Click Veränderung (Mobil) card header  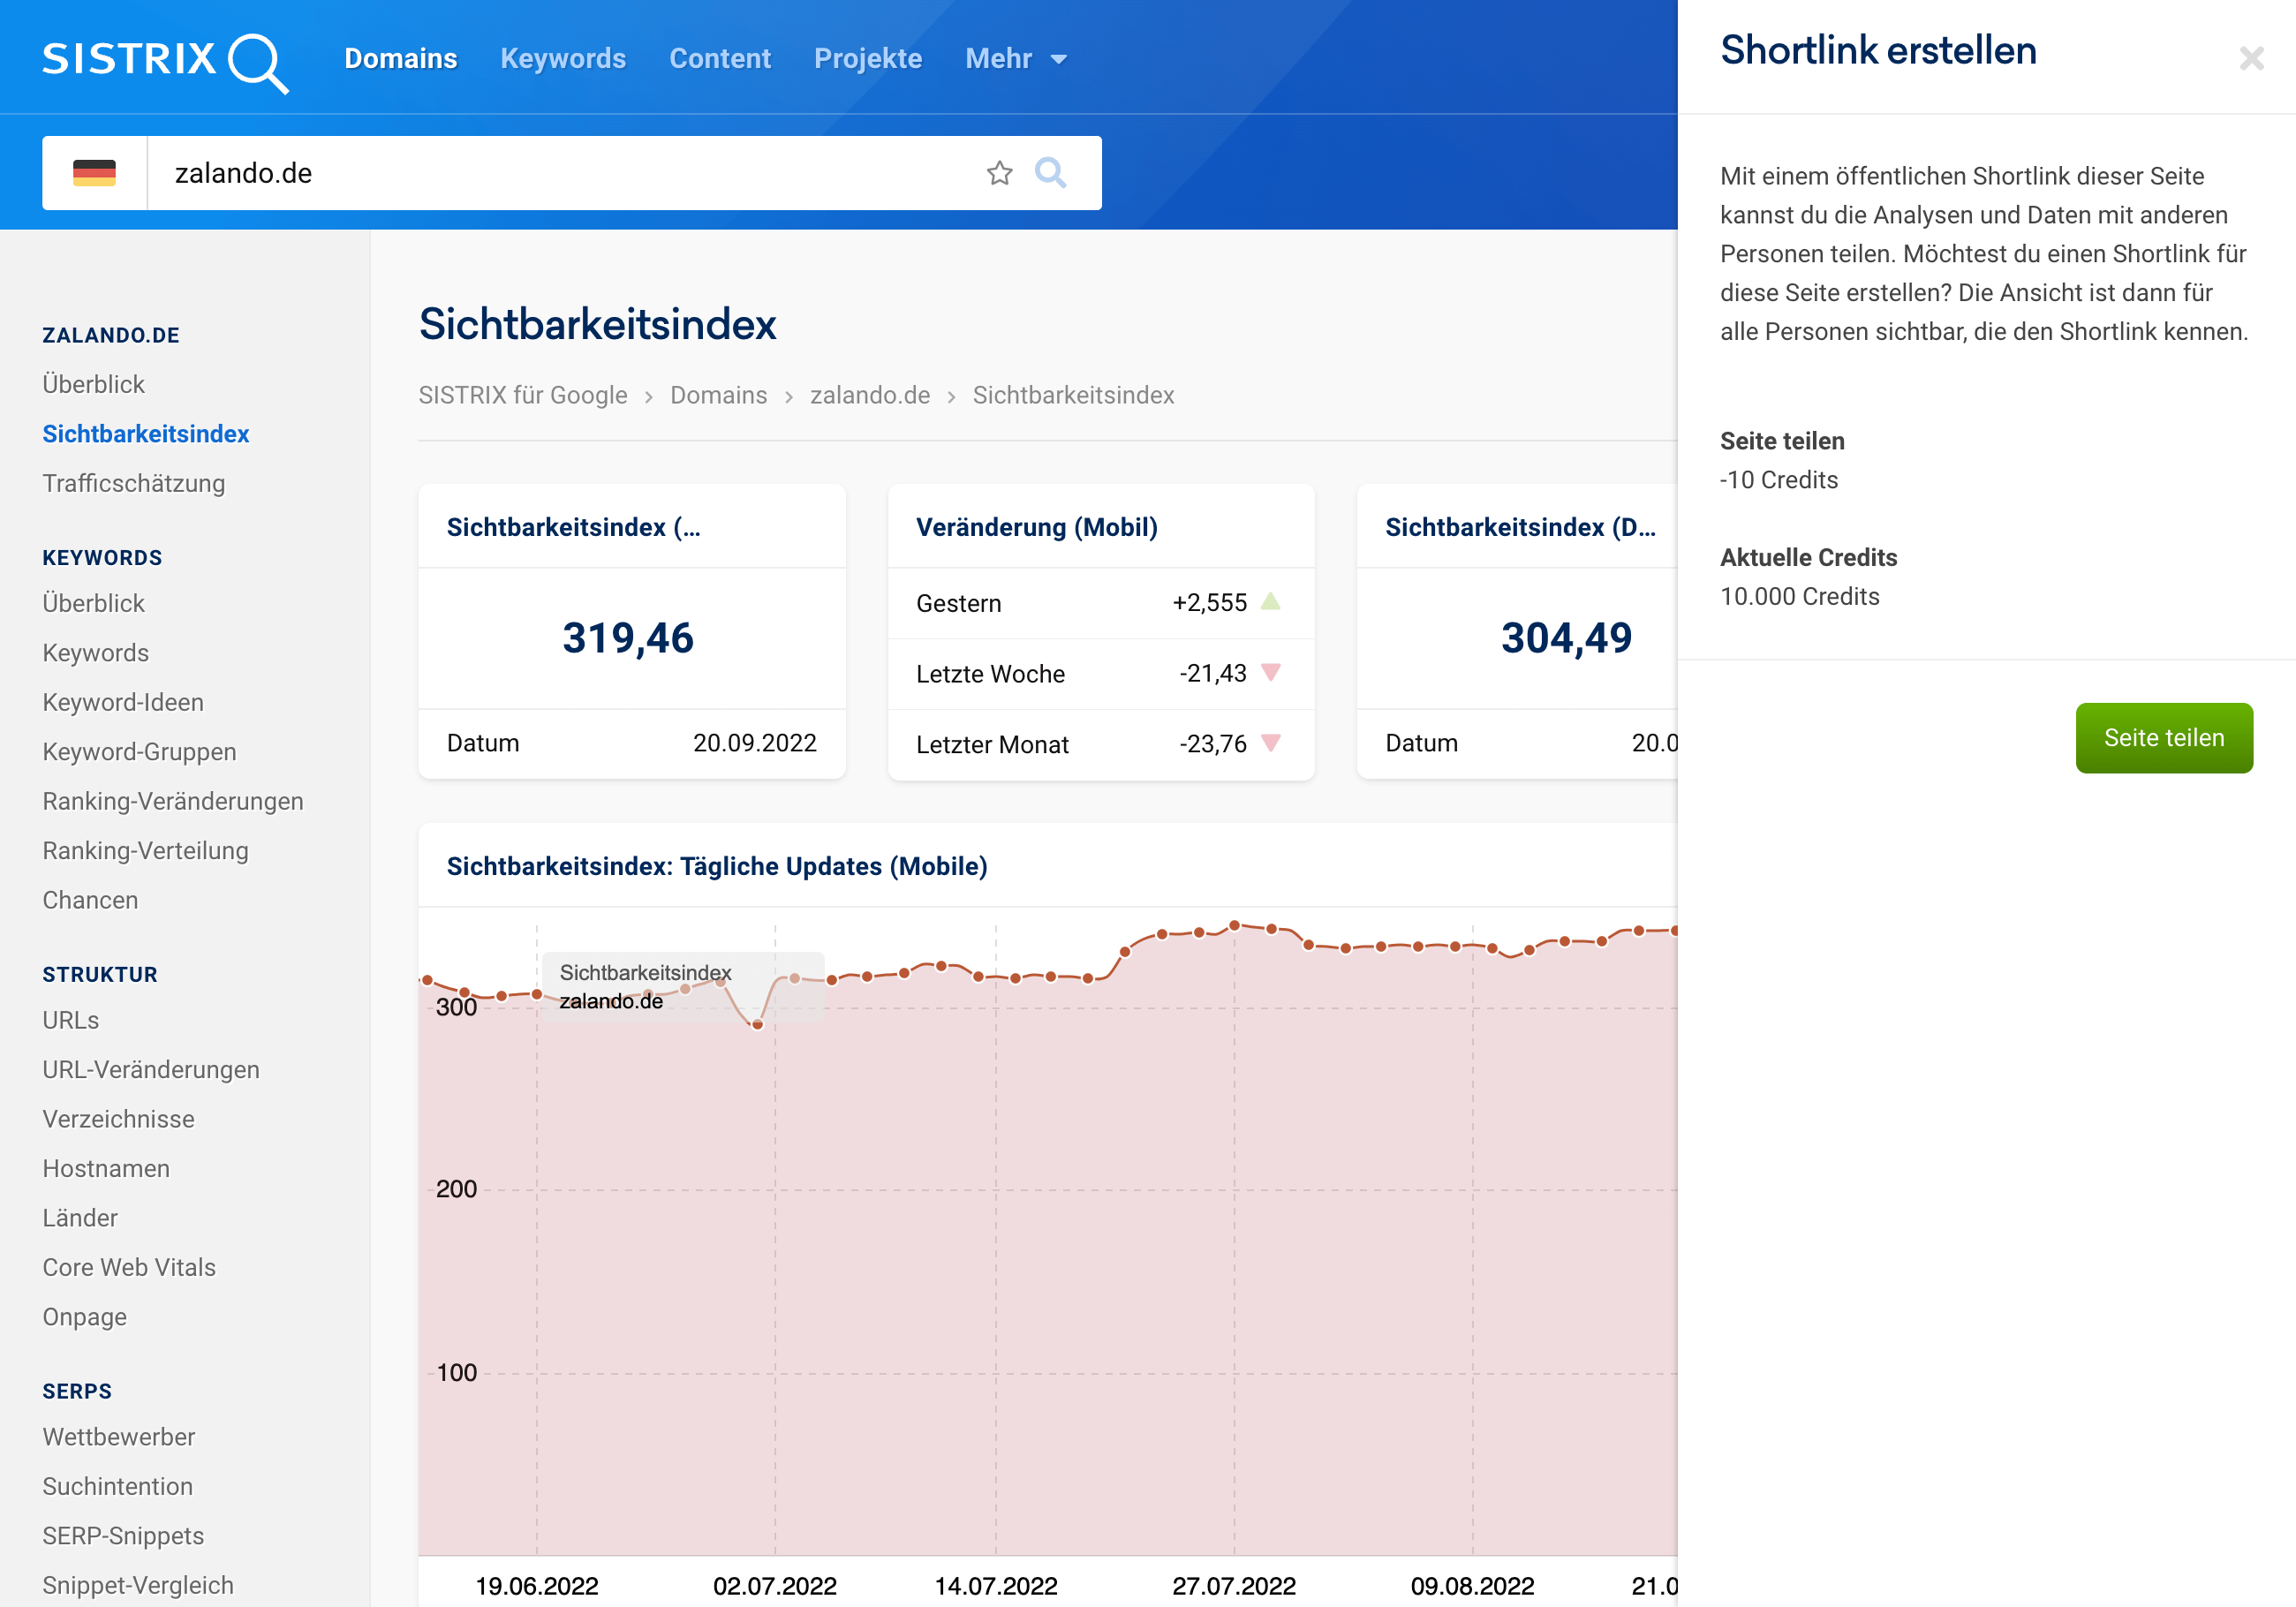coord(1037,527)
